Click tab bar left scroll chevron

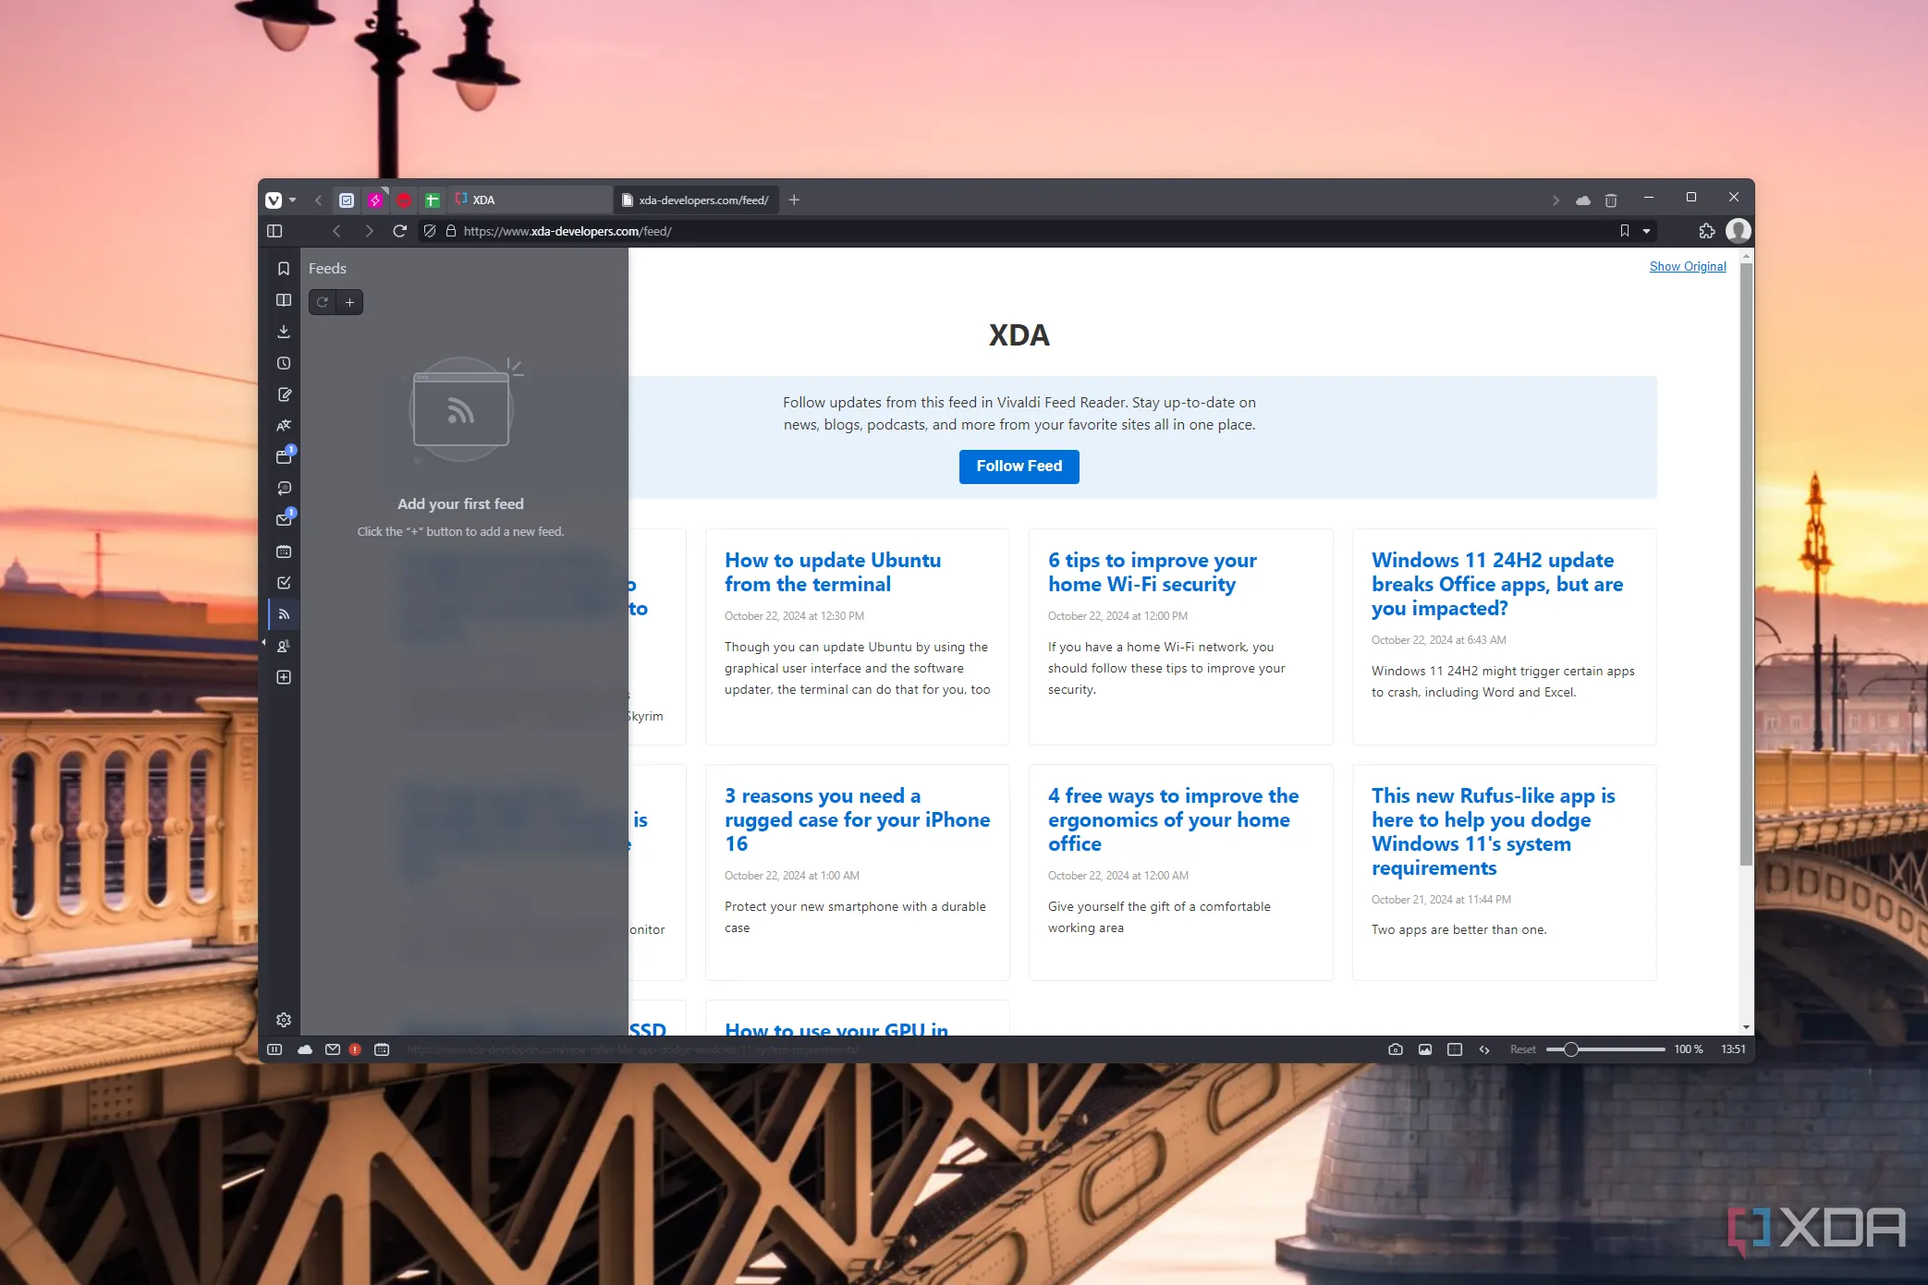click(x=318, y=200)
